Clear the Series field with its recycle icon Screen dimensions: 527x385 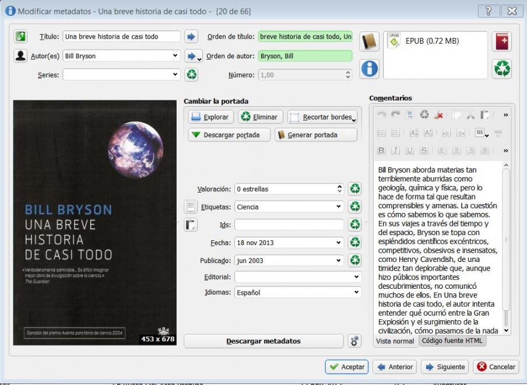191,75
